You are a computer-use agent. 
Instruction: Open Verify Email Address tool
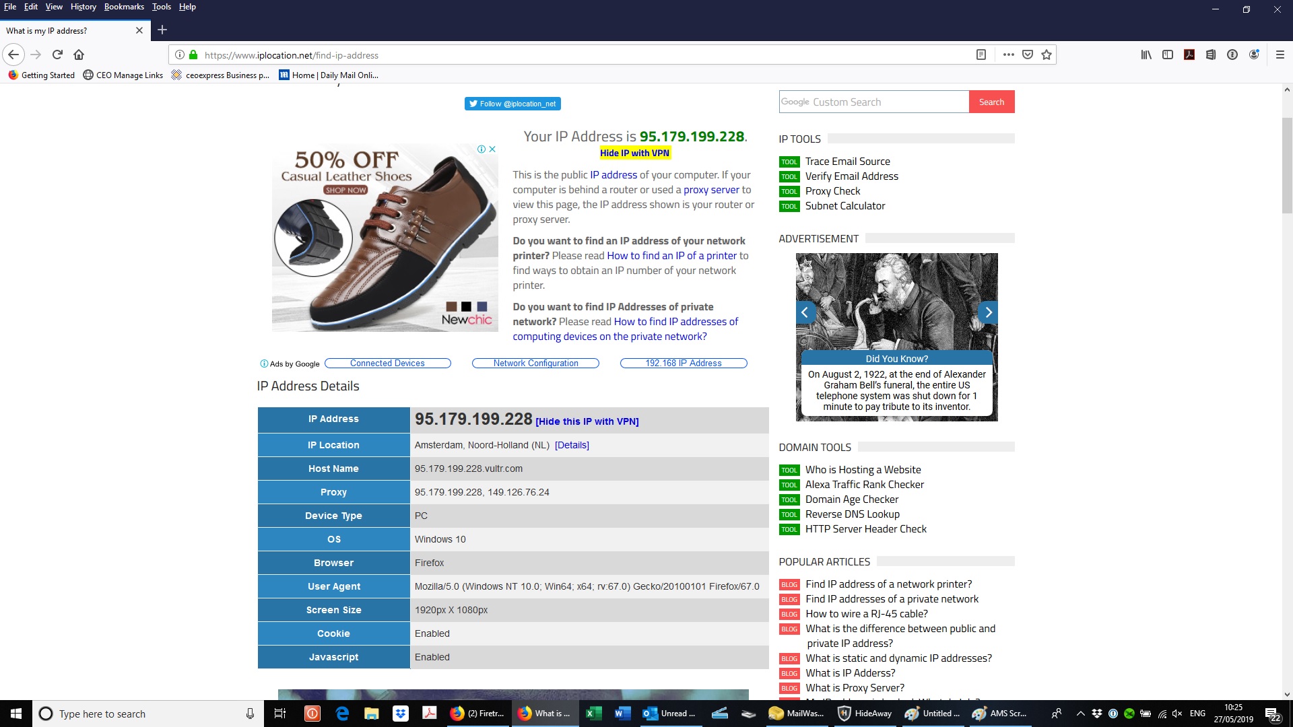[851, 176]
